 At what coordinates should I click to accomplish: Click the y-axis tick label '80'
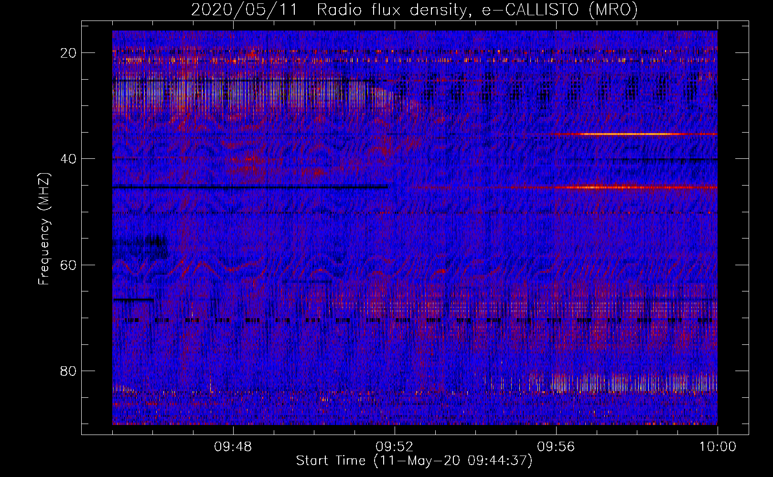point(68,371)
